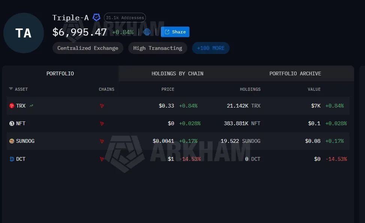
Task: Click the TA entity avatar
Action: [24, 33]
